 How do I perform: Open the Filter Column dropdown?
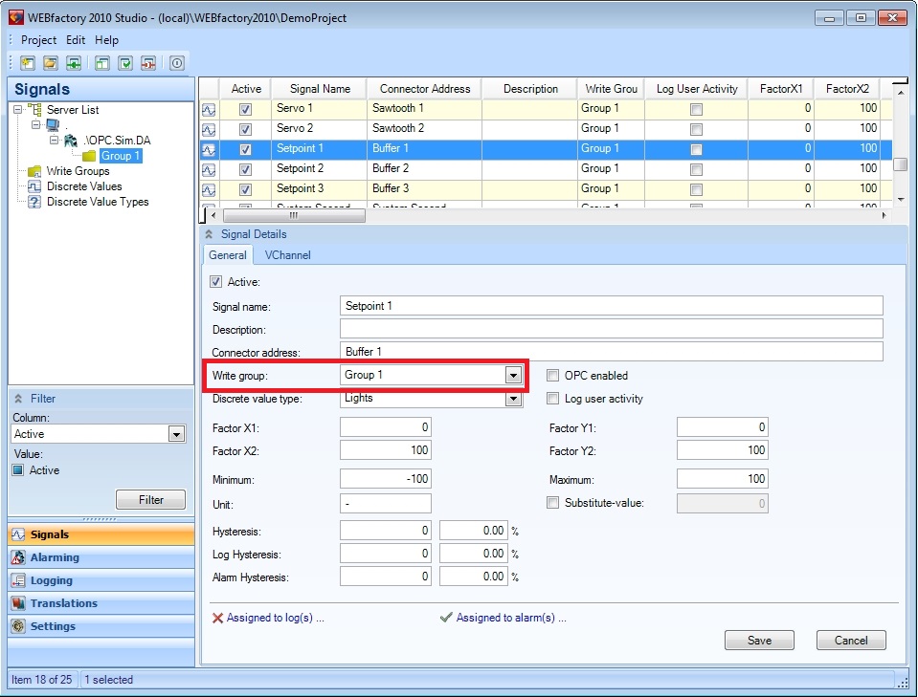(x=175, y=434)
